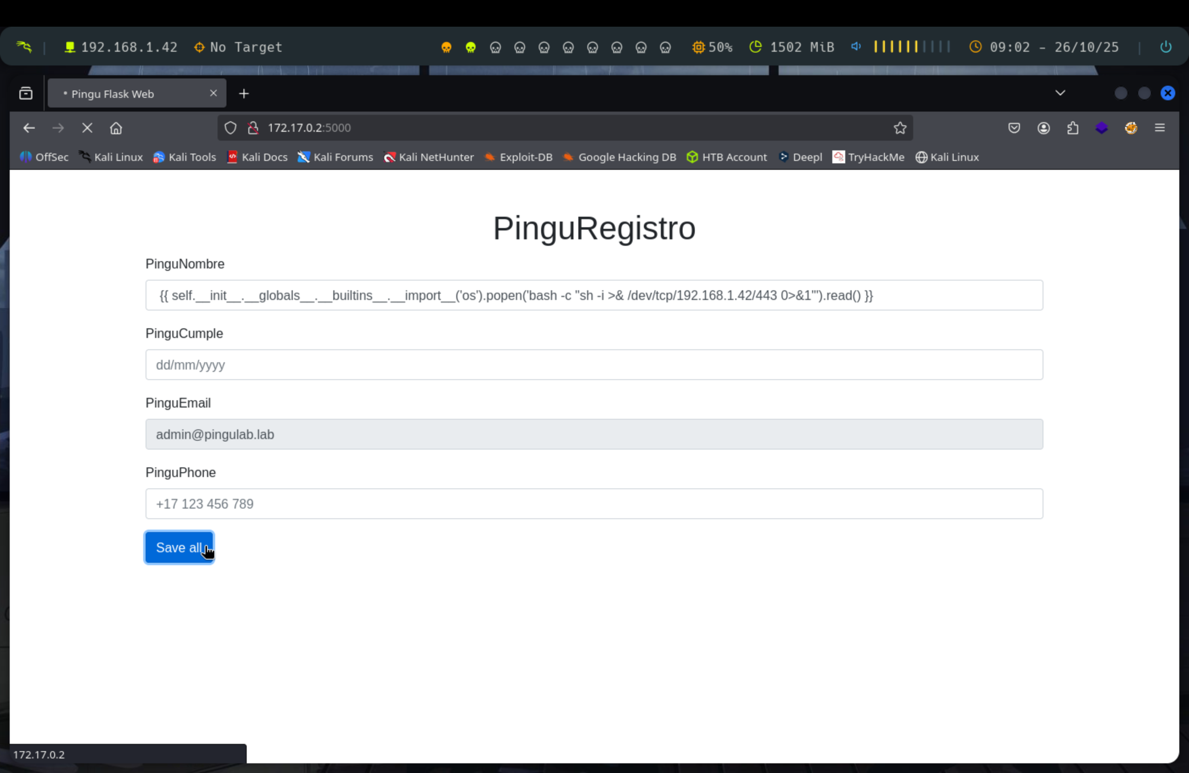Click the back navigation arrow
Viewport: 1189px width, 773px height.
pos(29,128)
